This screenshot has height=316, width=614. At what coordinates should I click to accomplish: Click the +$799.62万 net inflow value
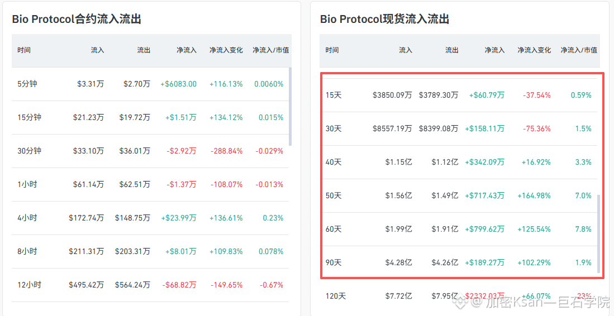[x=484, y=229]
